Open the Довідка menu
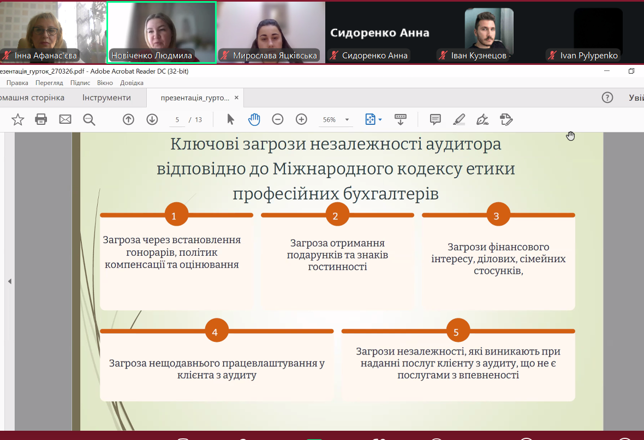 132,83
